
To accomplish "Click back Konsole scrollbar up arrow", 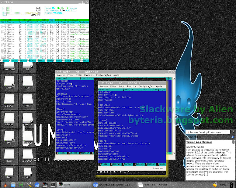I will click(x=174, y=79).
